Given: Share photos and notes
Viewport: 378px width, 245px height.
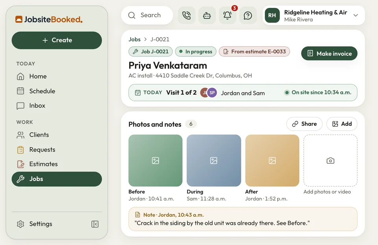Looking at the screenshot, I should 304,124.
